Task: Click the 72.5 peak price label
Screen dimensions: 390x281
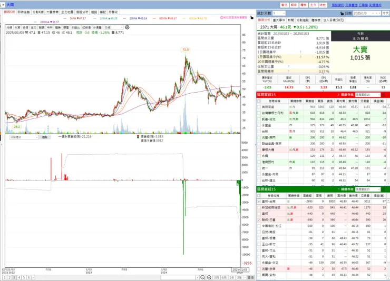Action: click(186, 49)
